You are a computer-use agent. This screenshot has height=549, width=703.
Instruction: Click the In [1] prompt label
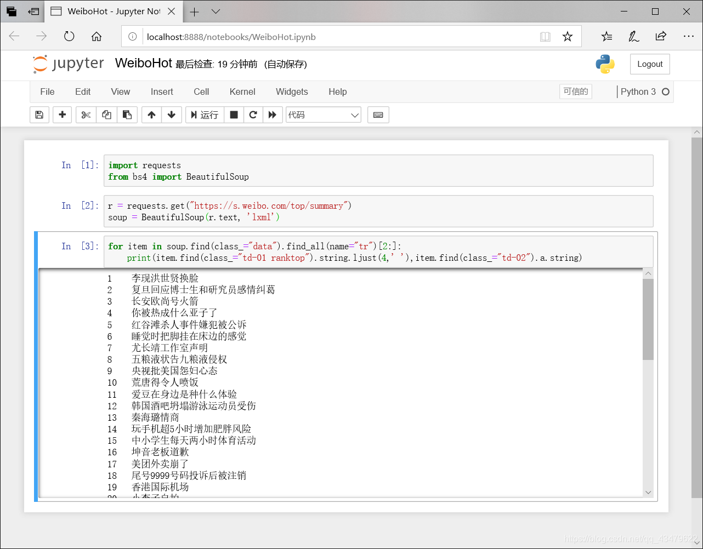80,165
